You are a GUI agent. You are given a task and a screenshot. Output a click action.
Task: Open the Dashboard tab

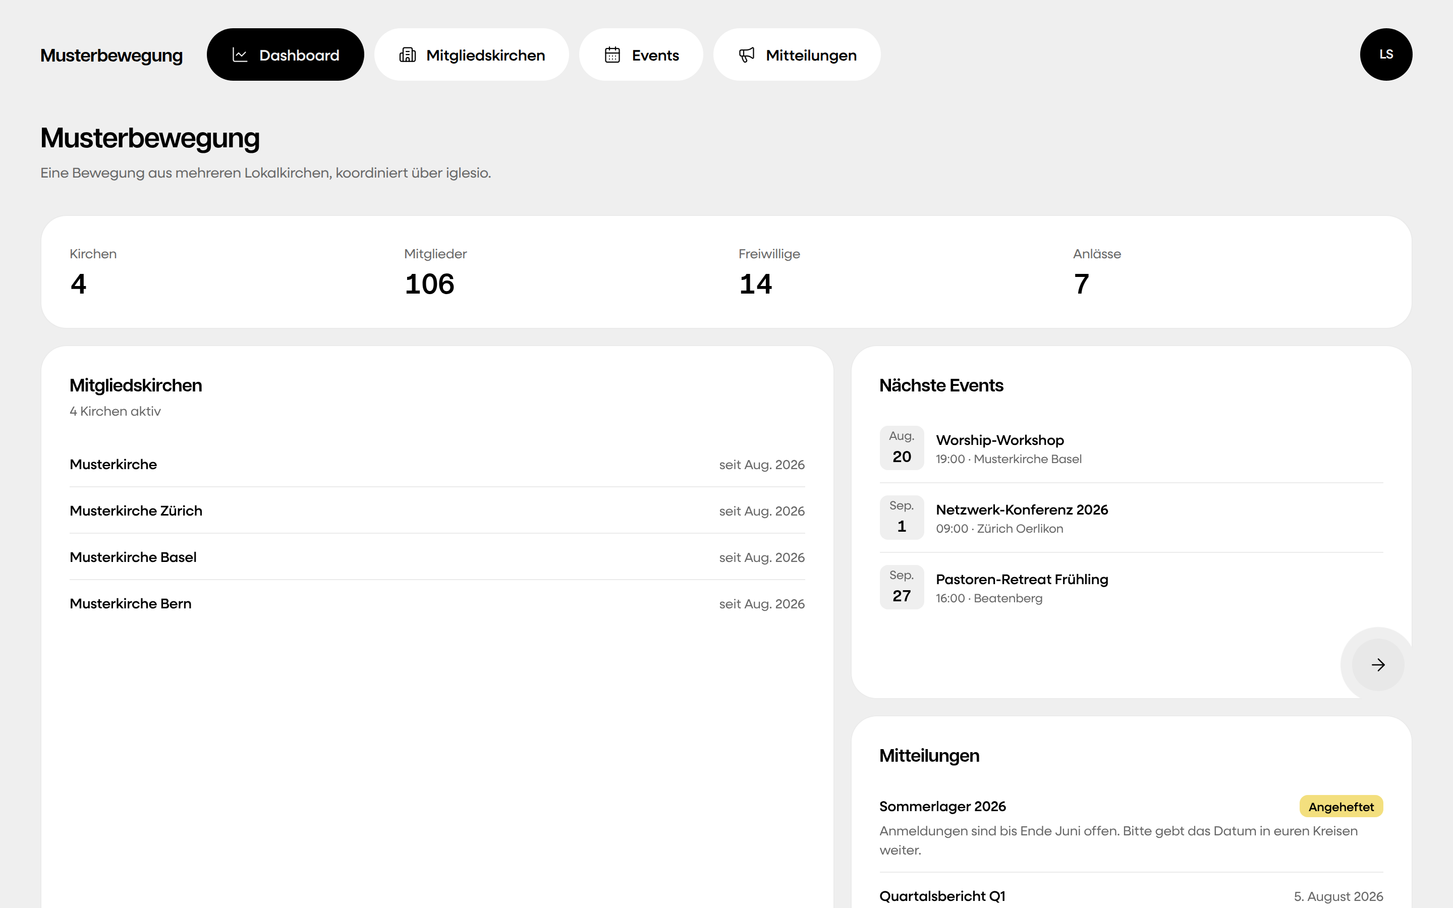click(285, 54)
